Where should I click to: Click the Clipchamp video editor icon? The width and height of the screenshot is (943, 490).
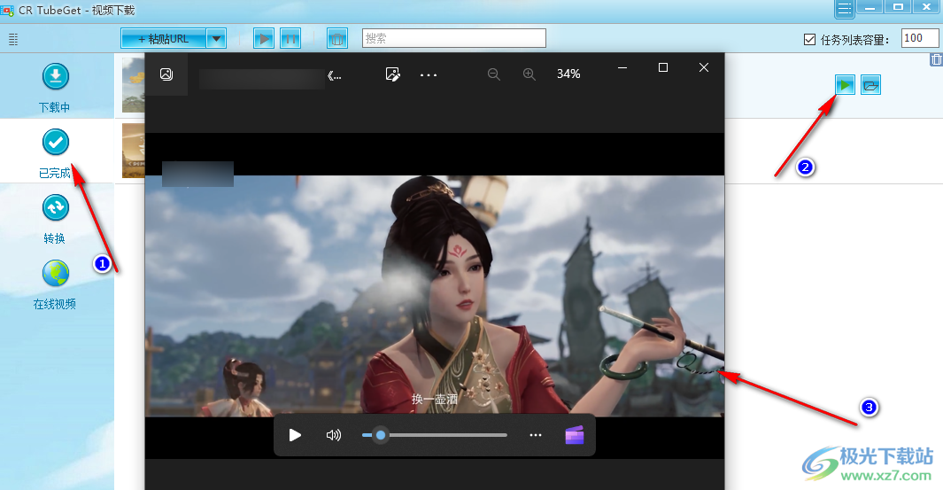point(575,434)
